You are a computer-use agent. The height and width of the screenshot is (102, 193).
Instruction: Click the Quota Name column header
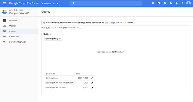[50, 74]
